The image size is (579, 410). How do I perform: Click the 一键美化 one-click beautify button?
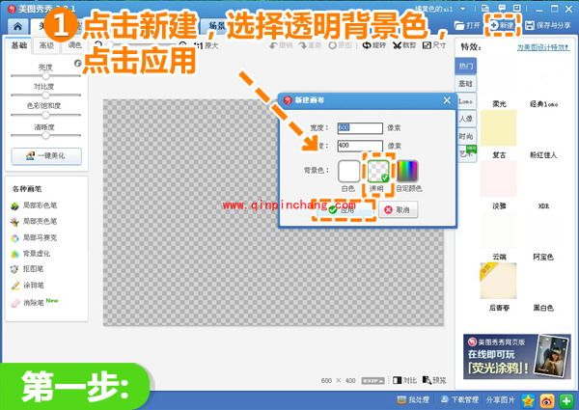46,155
